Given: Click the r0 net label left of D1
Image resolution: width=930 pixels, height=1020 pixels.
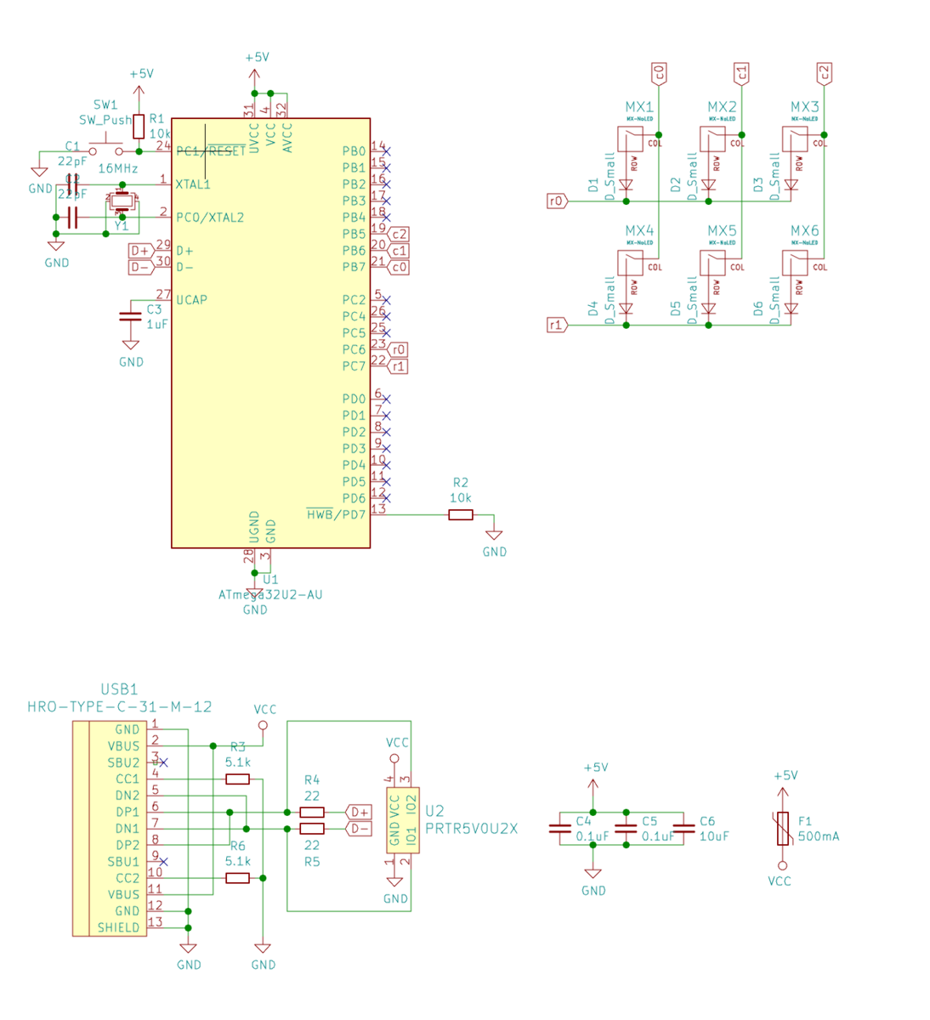Looking at the screenshot, I should [557, 201].
